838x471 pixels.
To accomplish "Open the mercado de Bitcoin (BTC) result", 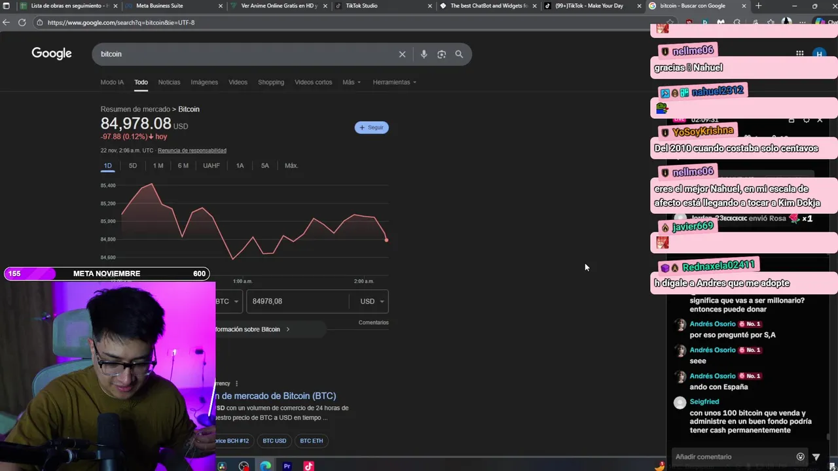I will (276, 396).
